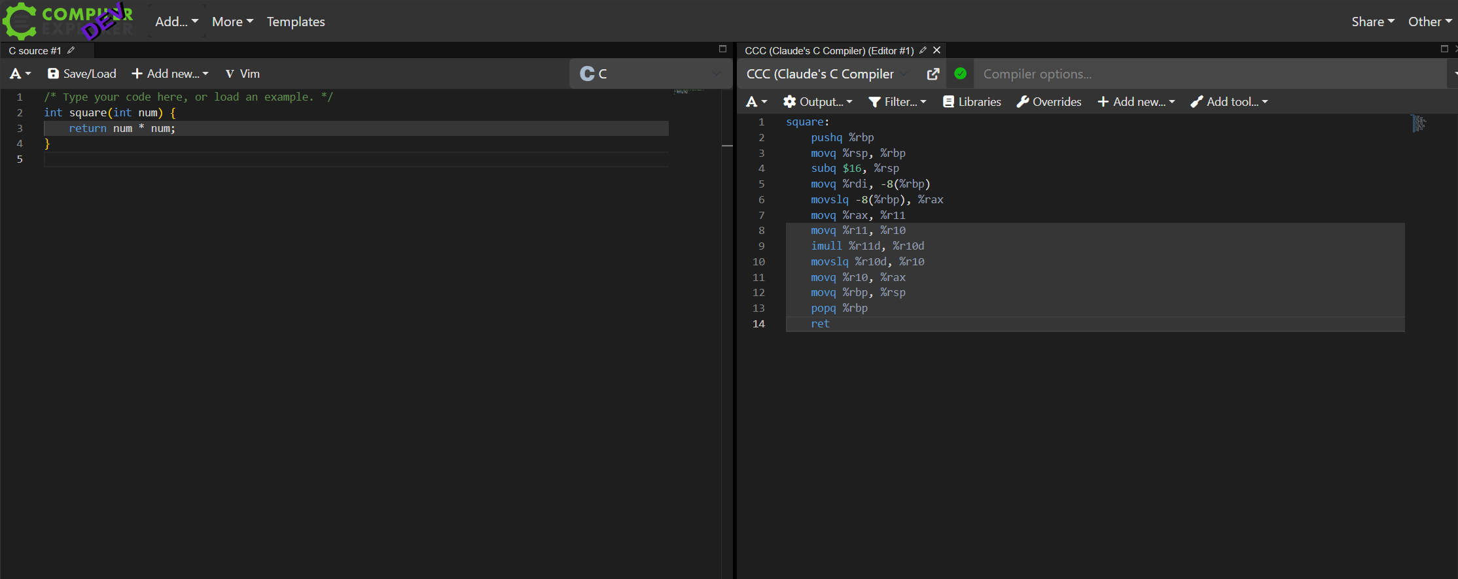Open Templates
Screen dimensions: 1458x579
pyautogui.click(x=296, y=22)
